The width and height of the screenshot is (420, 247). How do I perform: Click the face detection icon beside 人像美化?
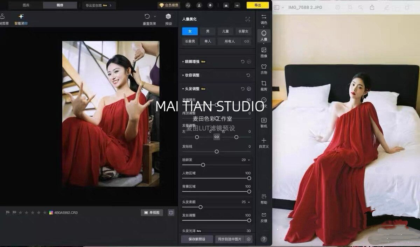248,19
